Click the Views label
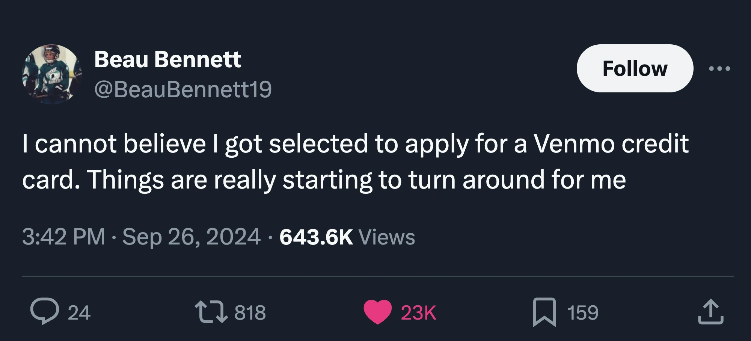Screen dimensions: 751x341 [x=387, y=237]
